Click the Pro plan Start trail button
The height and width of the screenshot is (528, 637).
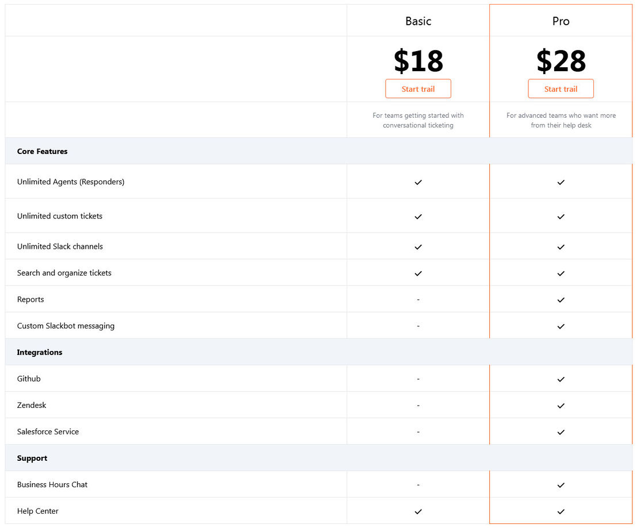pos(561,88)
